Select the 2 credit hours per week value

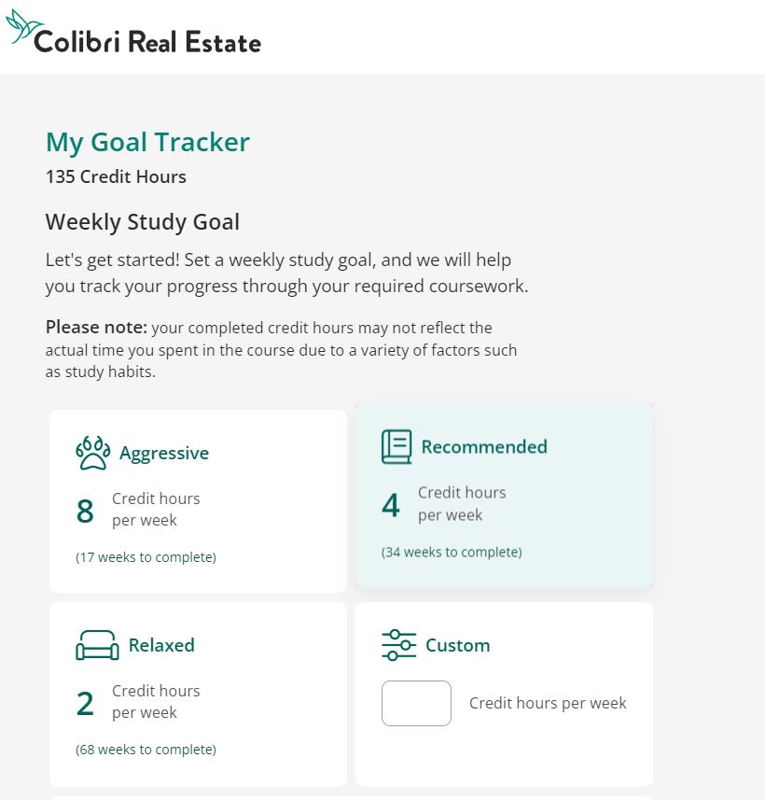pos(85,703)
